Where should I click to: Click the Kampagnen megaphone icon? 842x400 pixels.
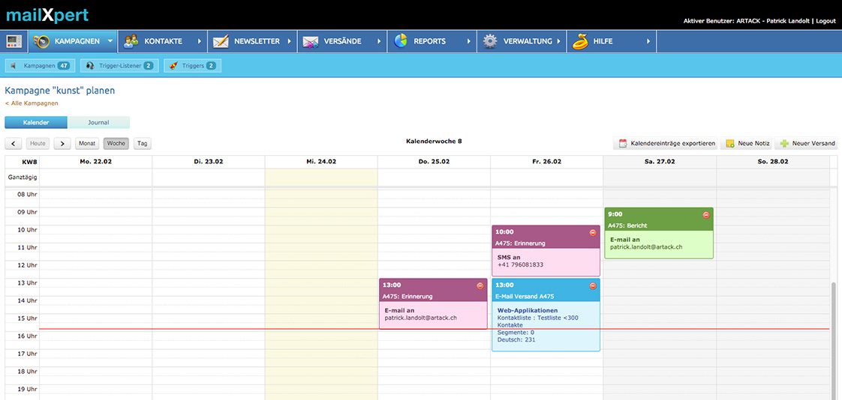pyautogui.click(x=41, y=41)
